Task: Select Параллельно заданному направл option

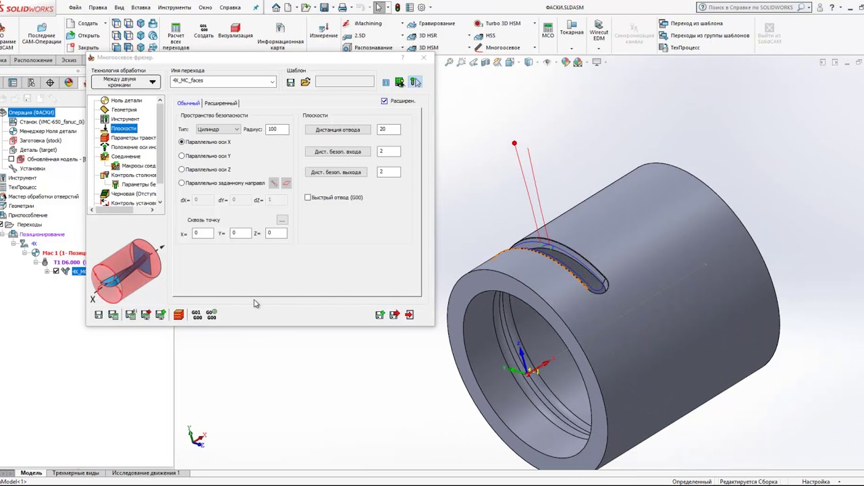Action: coord(182,183)
